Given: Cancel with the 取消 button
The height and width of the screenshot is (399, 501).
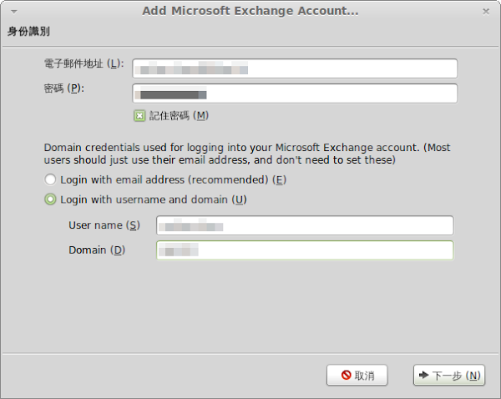Looking at the screenshot, I should coord(357,375).
